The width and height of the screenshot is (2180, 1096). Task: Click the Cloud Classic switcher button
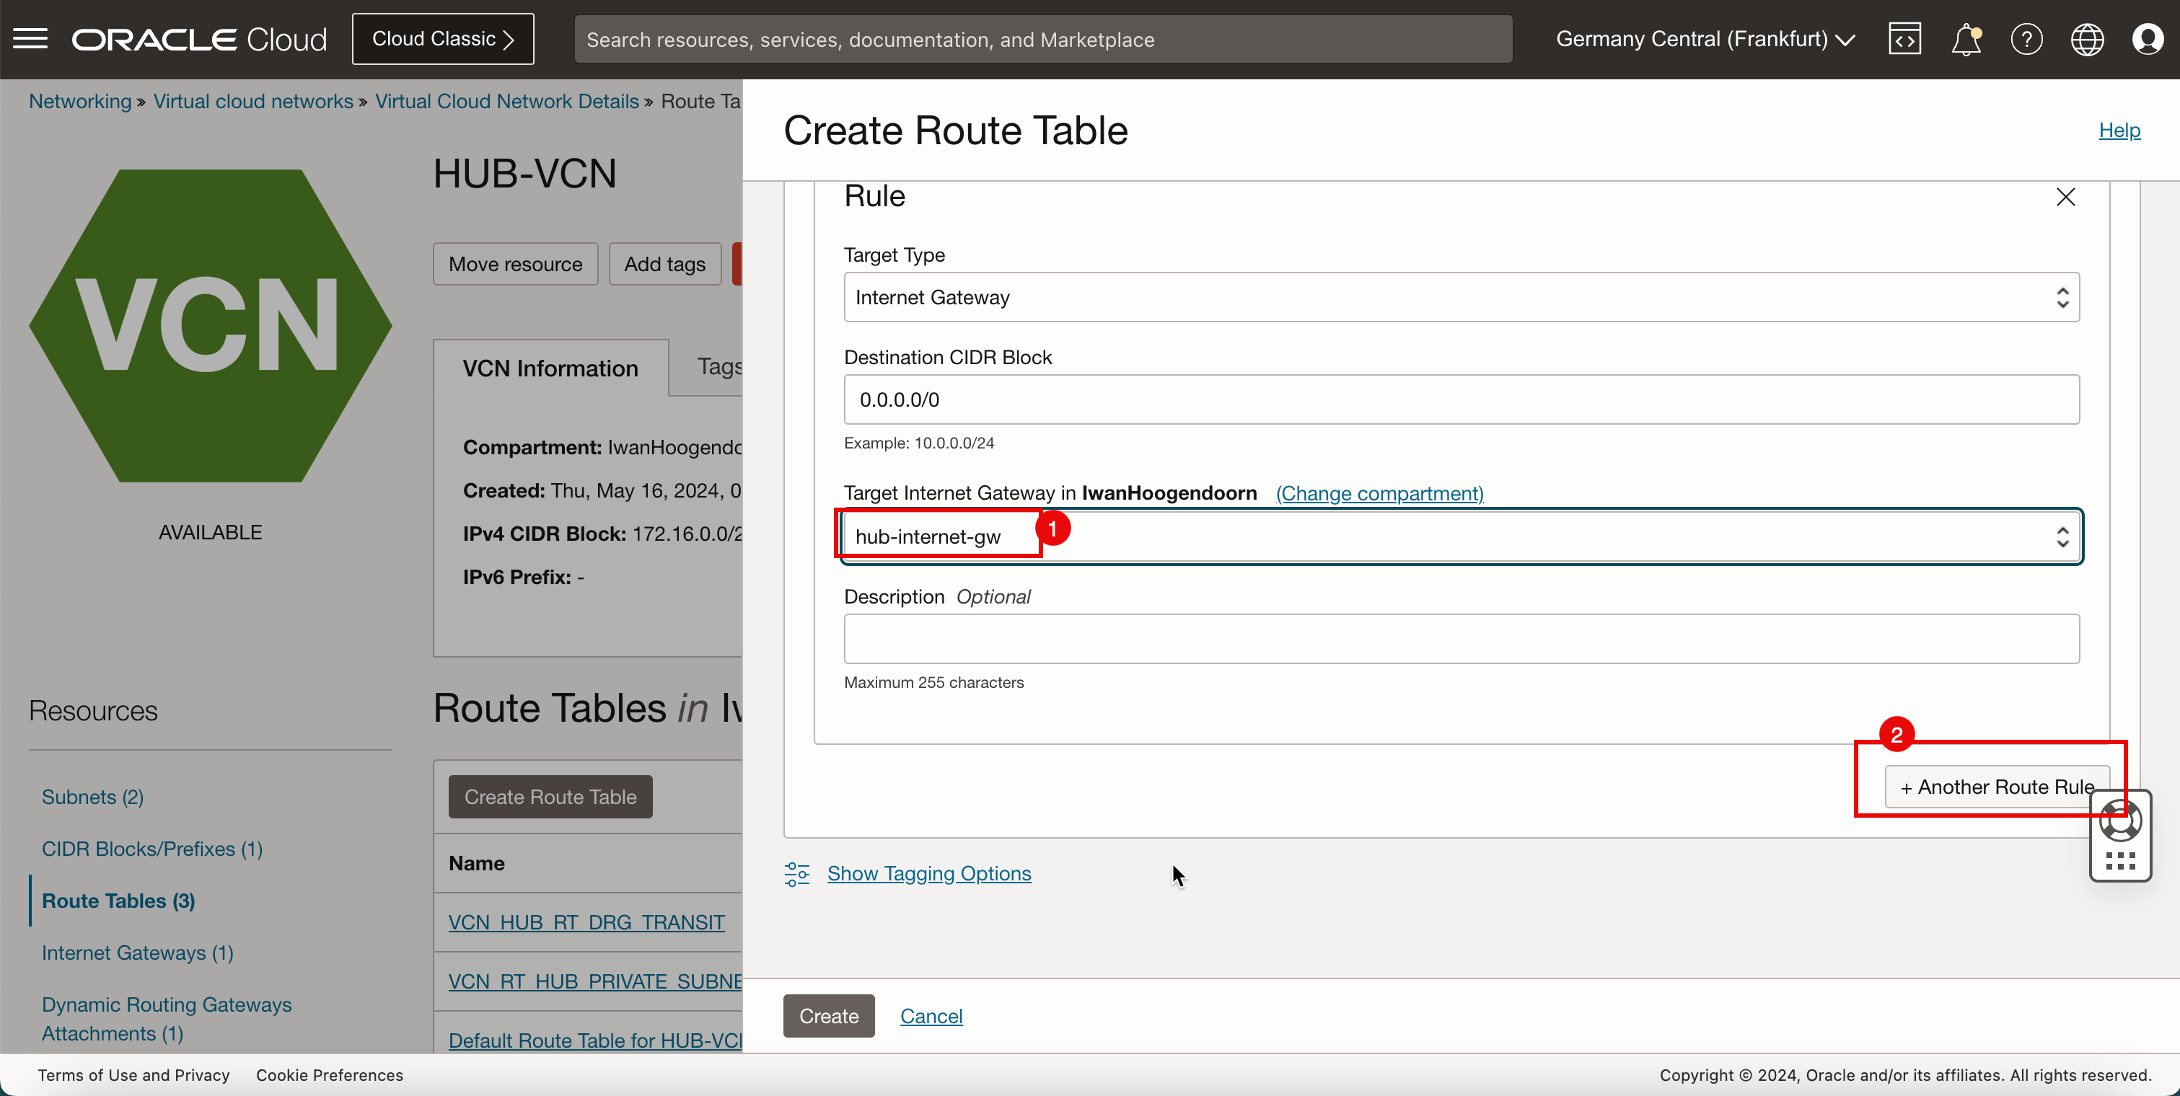coord(443,39)
